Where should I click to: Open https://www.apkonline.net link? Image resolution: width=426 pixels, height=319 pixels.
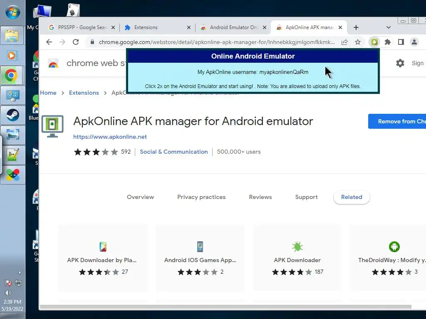pos(110,137)
